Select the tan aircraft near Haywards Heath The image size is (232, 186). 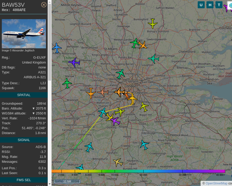click(118, 162)
